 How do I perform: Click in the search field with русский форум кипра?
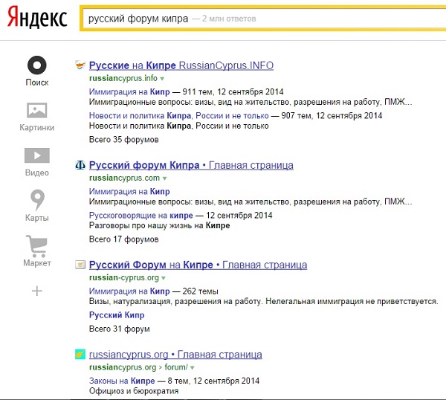[263, 19]
